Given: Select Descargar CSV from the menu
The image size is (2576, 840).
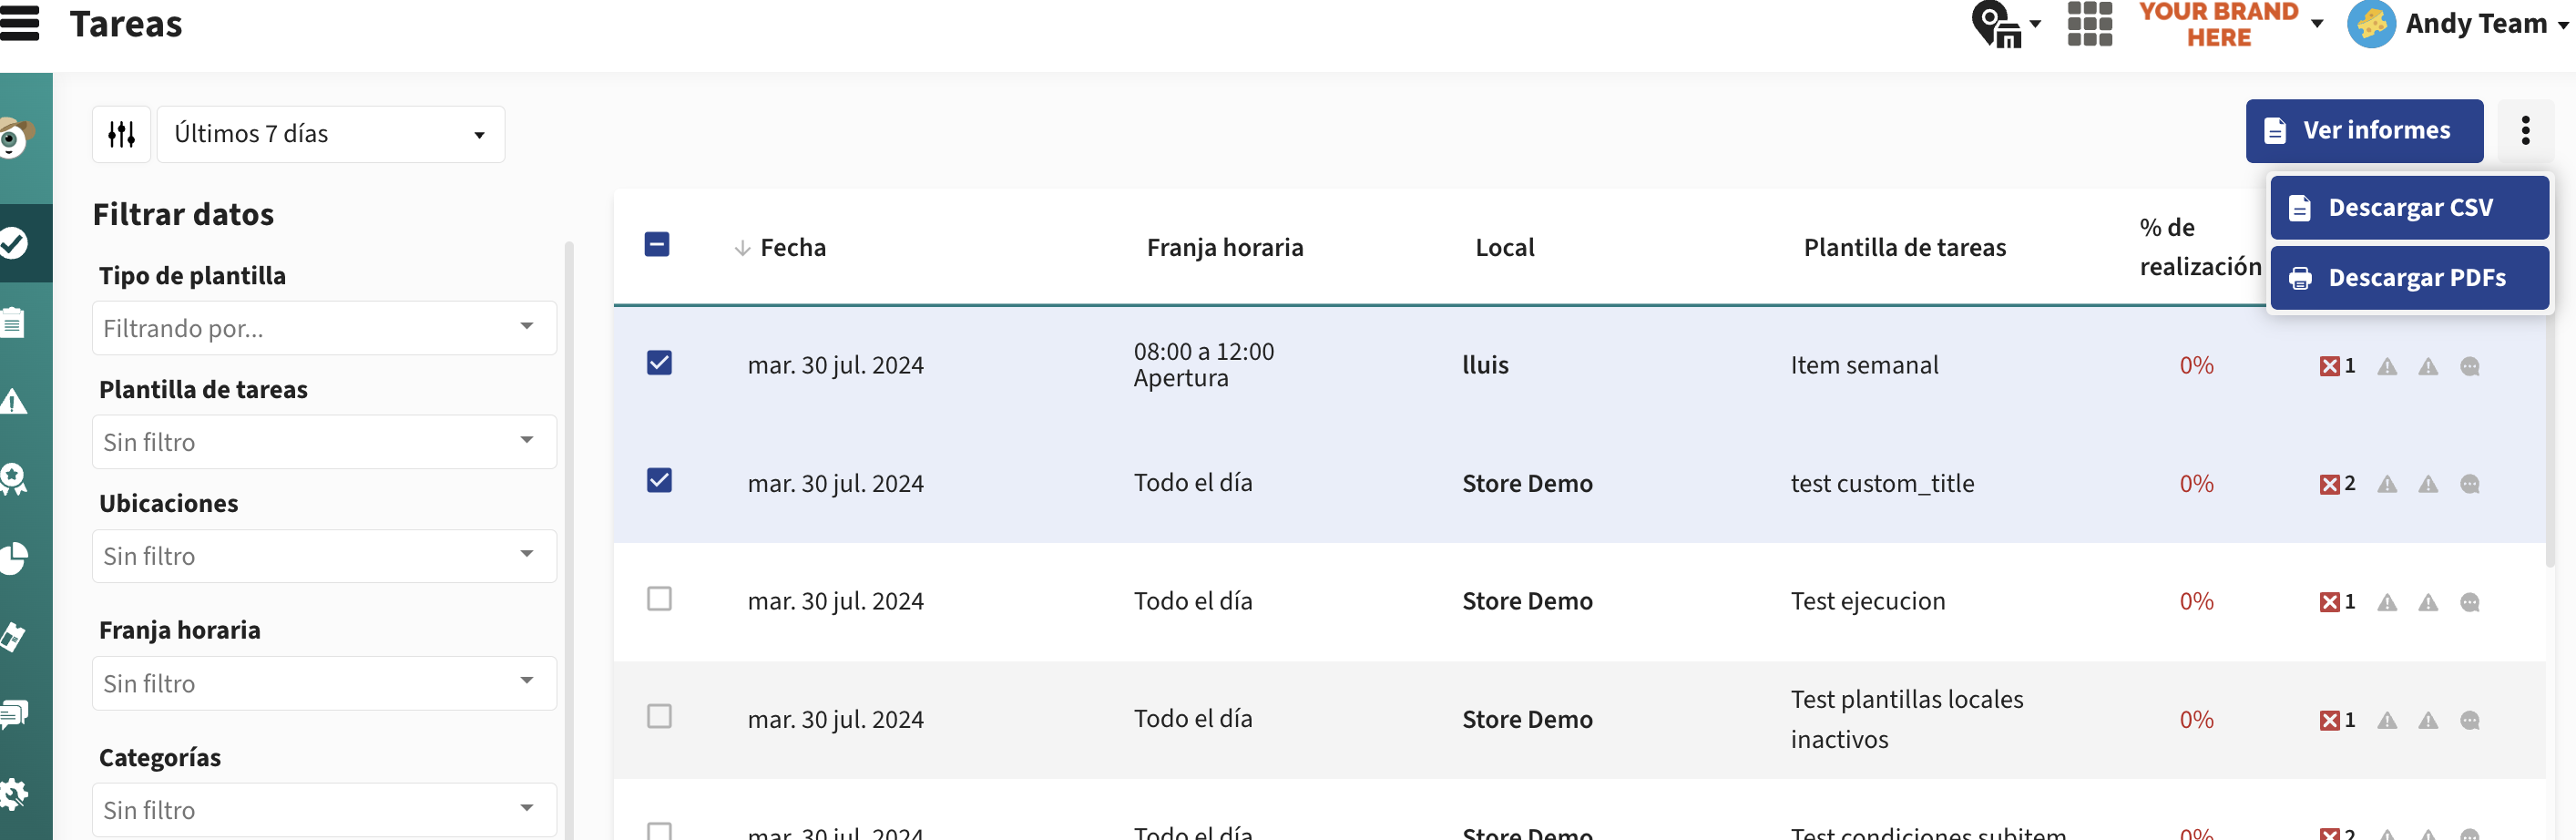Looking at the screenshot, I should (2409, 207).
